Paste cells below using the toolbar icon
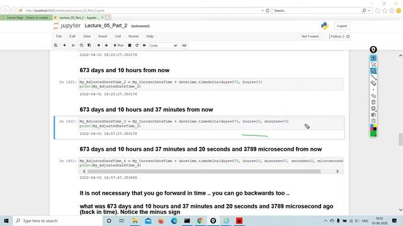Screen dimensions: 403x226 pyautogui.click(x=89, y=45)
